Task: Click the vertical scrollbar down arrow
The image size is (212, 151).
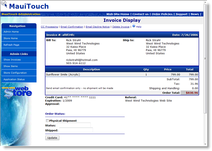Action: click(205, 144)
